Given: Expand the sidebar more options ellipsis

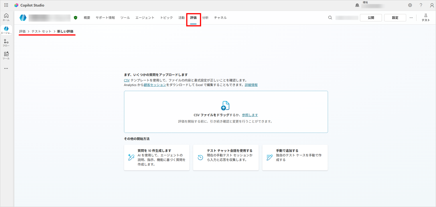Looking at the screenshot, I should 6,68.
